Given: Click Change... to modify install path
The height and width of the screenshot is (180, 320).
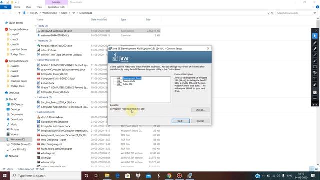Looking at the screenshot, I should click(200, 110).
